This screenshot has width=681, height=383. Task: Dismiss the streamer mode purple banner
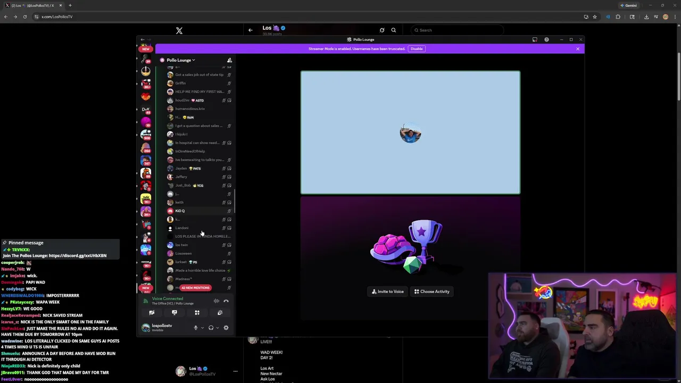tap(578, 49)
